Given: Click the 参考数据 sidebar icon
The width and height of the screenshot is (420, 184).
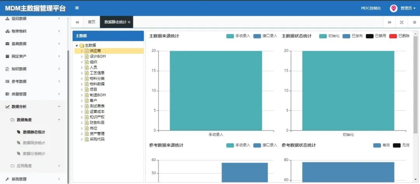Looking at the screenshot, I should click(7, 81).
